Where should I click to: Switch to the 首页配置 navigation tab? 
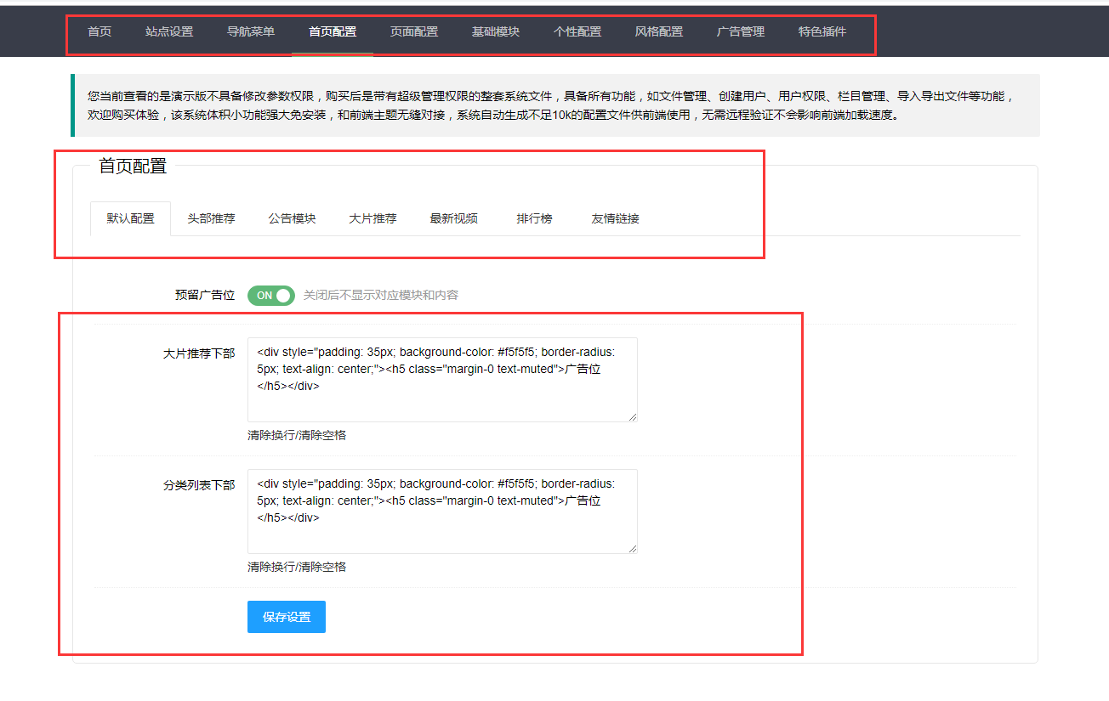point(332,31)
